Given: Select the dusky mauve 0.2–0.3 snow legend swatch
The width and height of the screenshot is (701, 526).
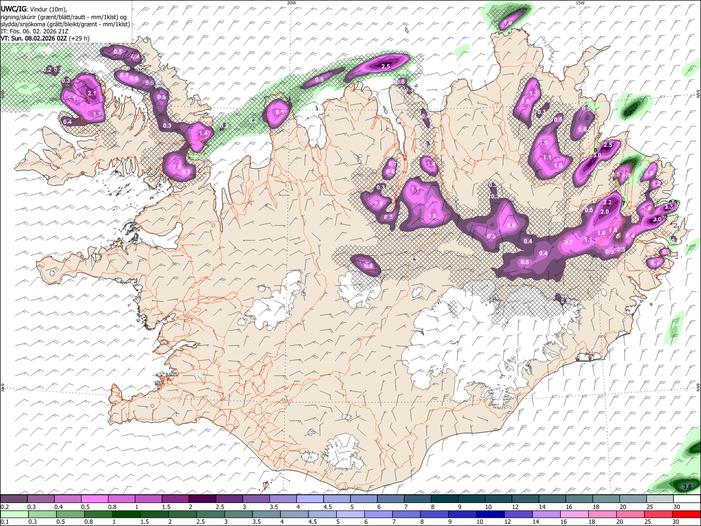Looking at the screenshot, I should [14, 499].
